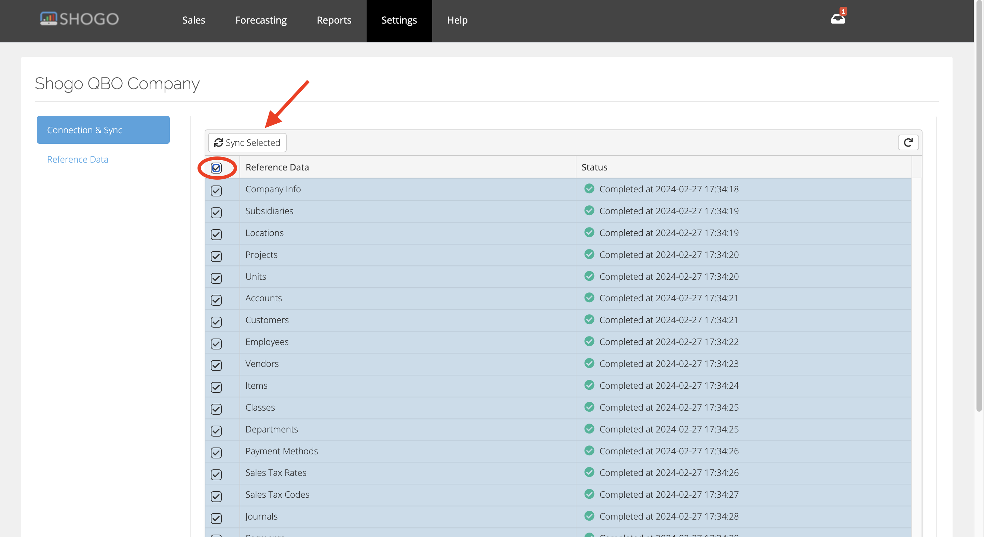984x537 pixels.
Task: Uncheck the Accounts checkbox
Action: coord(216,300)
